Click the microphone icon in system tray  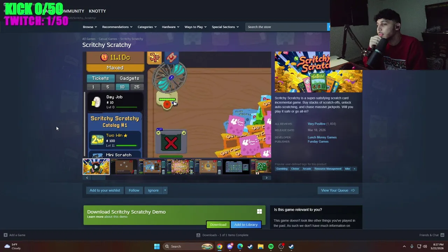click(x=412, y=246)
